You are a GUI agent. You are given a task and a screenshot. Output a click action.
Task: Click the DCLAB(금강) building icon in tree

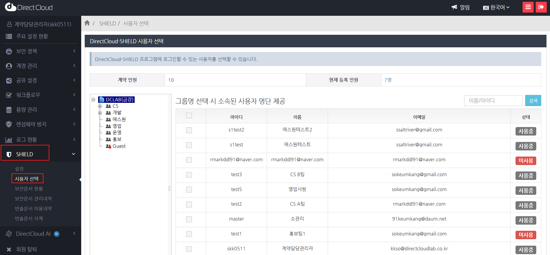102,100
